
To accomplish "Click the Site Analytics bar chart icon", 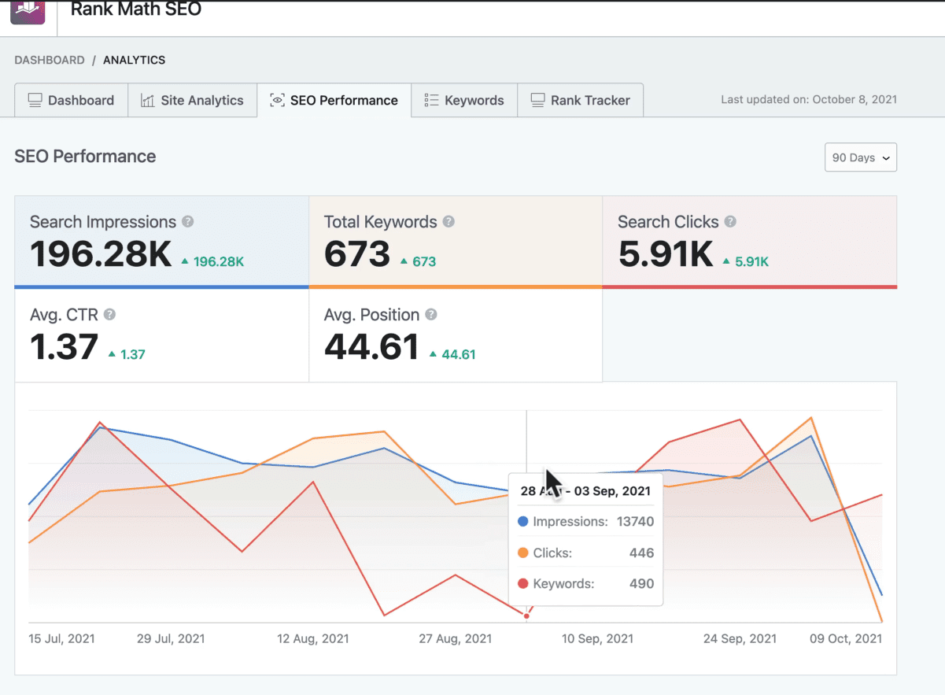I will tap(147, 100).
